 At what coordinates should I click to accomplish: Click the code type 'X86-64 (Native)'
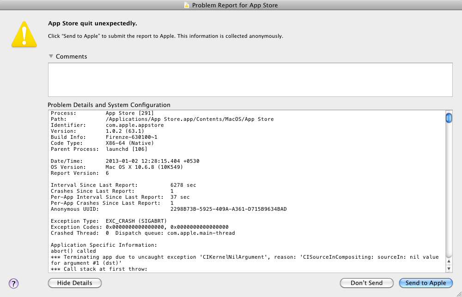[x=130, y=143]
